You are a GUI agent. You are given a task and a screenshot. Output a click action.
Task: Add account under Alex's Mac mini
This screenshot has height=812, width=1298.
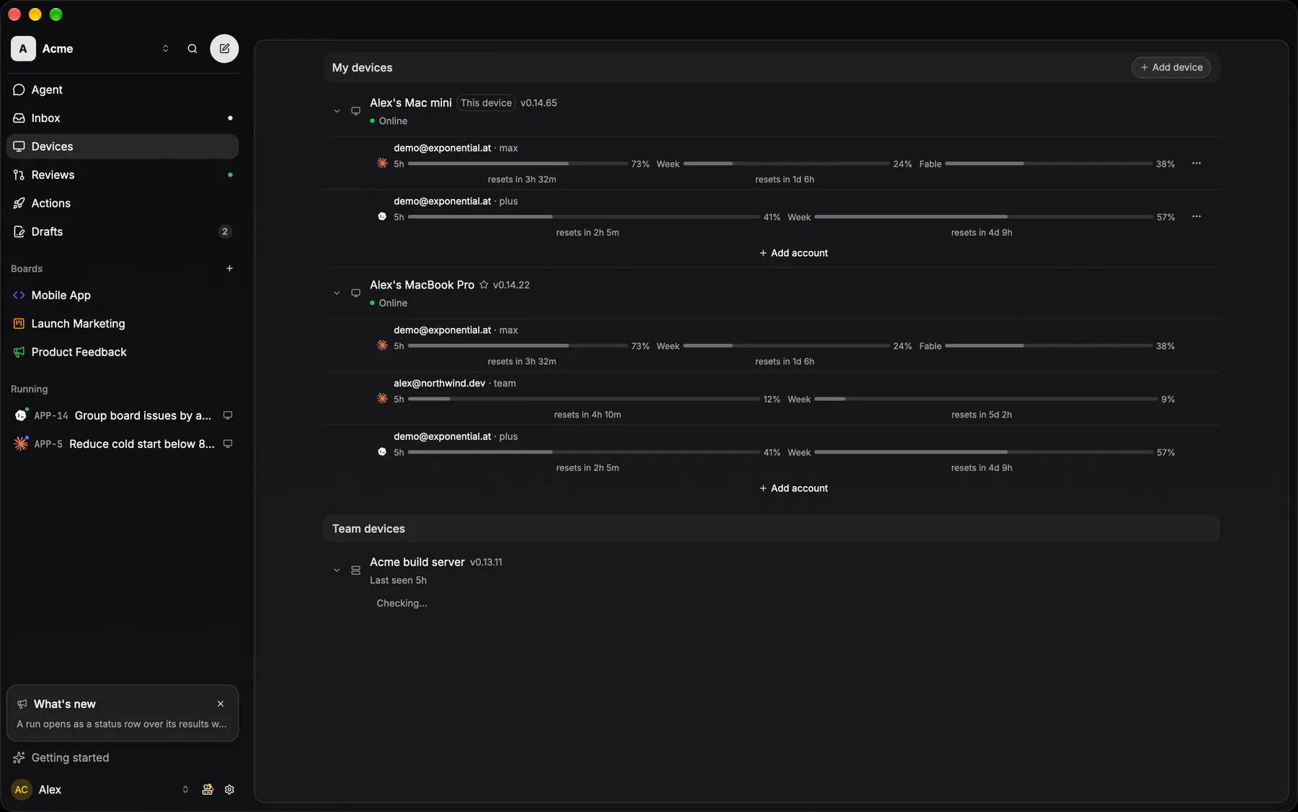tap(793, 253)
